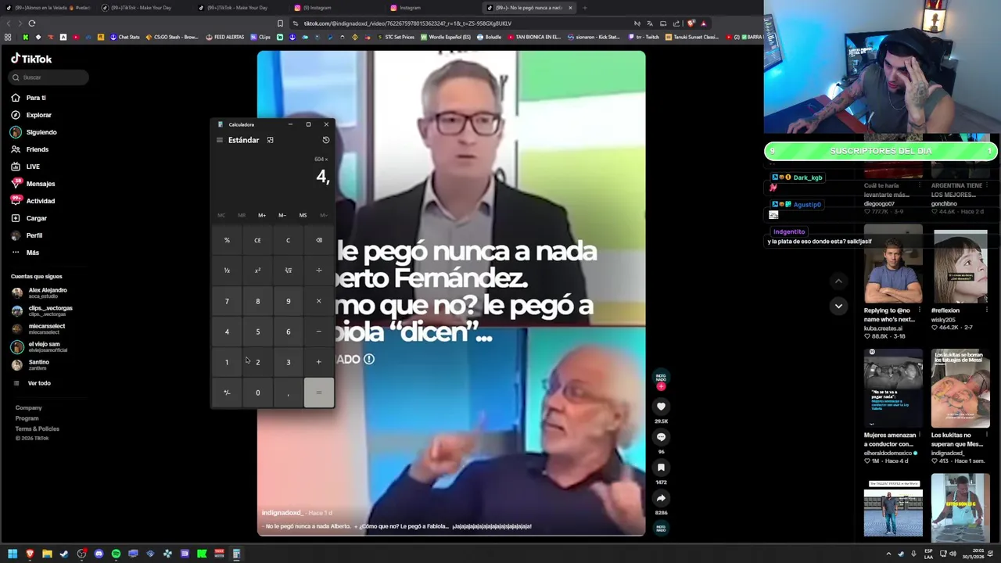Screen dimensions: 1001x563
Task: Click the x squared key
Action: click(257, 271)
